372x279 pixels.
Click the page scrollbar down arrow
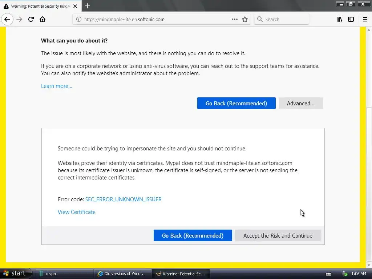pos(369,265)
